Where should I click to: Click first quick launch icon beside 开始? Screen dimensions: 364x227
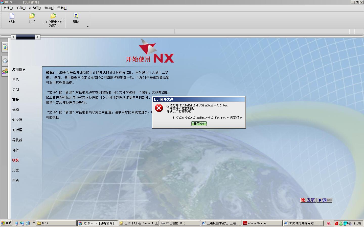(x=17, y=223)
